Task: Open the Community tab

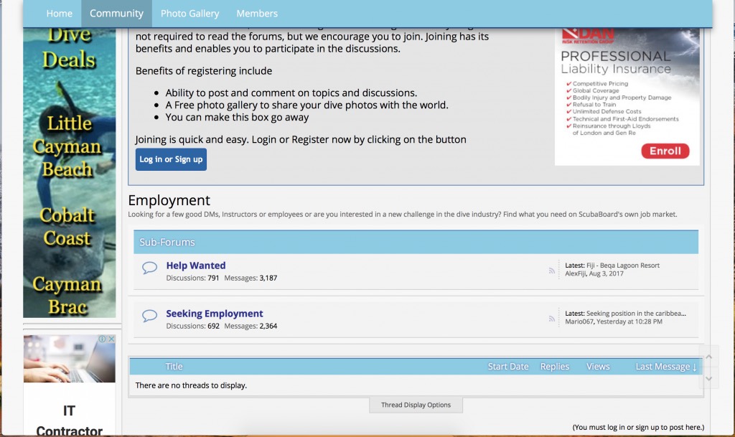Action: 116,14
